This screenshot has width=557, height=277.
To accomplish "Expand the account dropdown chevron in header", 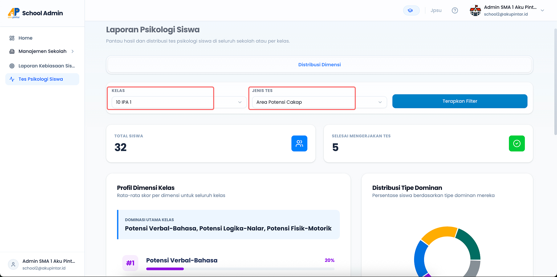I will pyautogui.click(x=542, y=11).
